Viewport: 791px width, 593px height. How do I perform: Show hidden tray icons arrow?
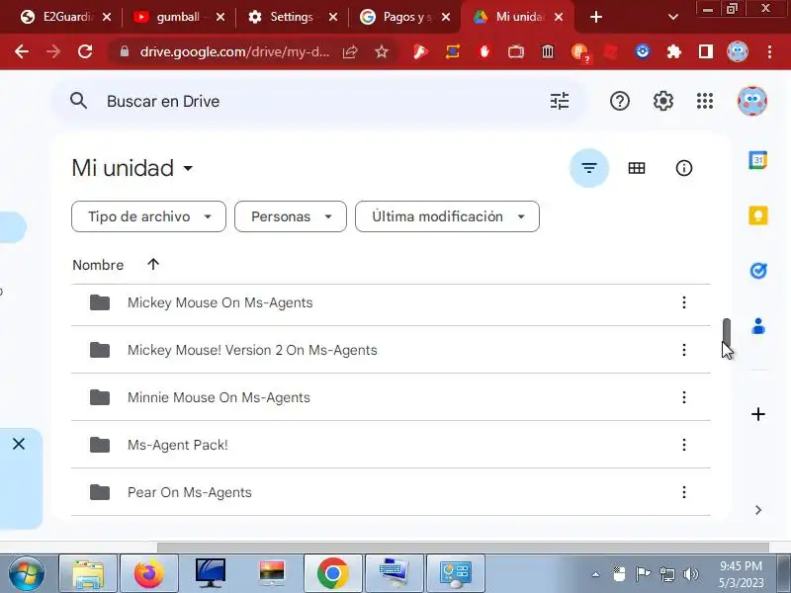coord(596,574)
